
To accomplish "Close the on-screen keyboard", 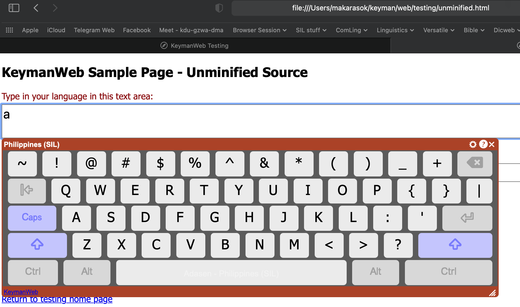I will click(x=492, y=144).
